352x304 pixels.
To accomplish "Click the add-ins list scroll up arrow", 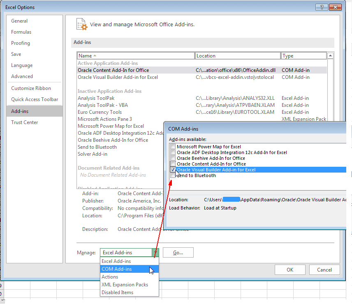I will 330,55.
